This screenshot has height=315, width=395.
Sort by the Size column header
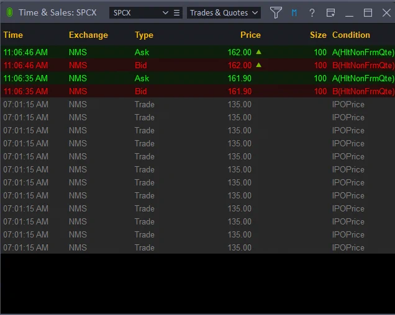coord(318,35)
